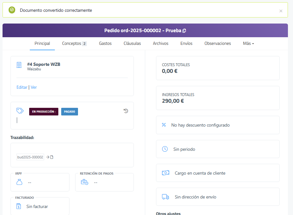Open the bud2025-000002 traceability reference
The image size is (293, 215).
click(x=30, y=157)
